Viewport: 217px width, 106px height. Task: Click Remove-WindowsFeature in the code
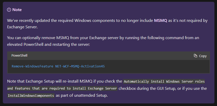[32, 66]
